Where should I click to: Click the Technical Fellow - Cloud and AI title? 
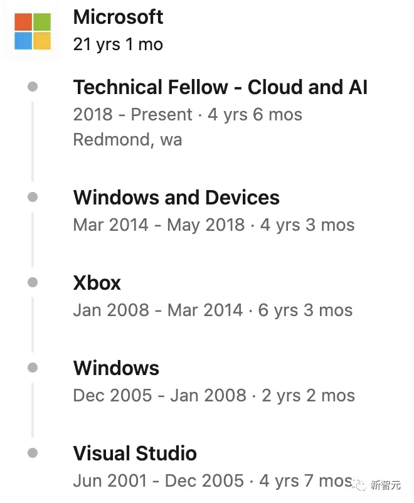[x=220, y=87]
